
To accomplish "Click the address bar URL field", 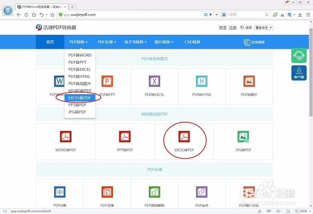I will [x=132, y=15].
